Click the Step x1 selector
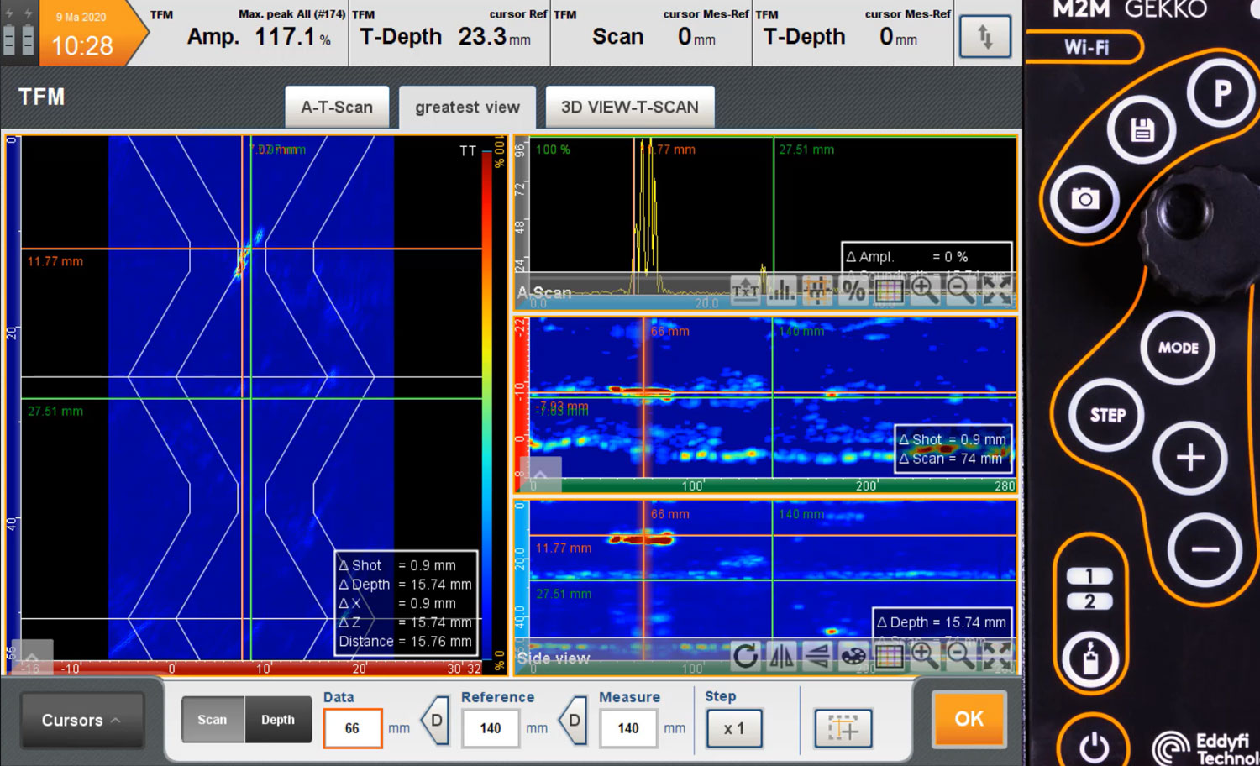The image size is (1260, 766). click(734, 728)
